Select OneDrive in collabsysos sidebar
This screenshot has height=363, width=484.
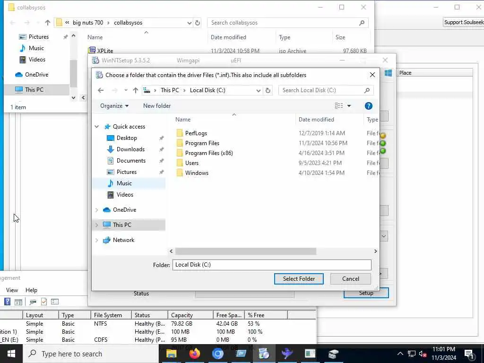pos(36,74)
